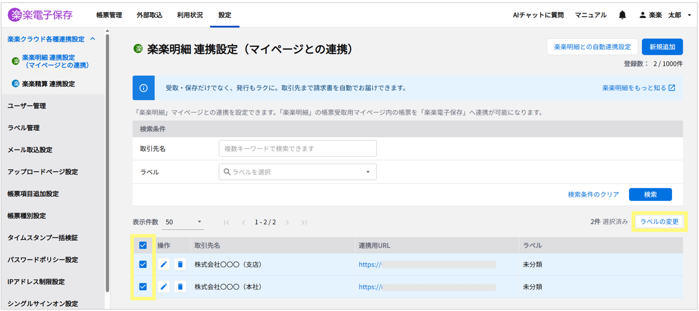The height and width of the screenshot is (311, 699).
Task: Open 帳票項目追加設定 in sidebar
Action: [x=33, y=193]
